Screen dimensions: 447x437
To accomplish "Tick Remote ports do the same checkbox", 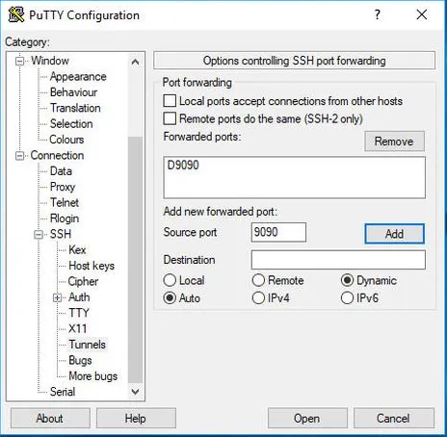I will coord(170,118).
